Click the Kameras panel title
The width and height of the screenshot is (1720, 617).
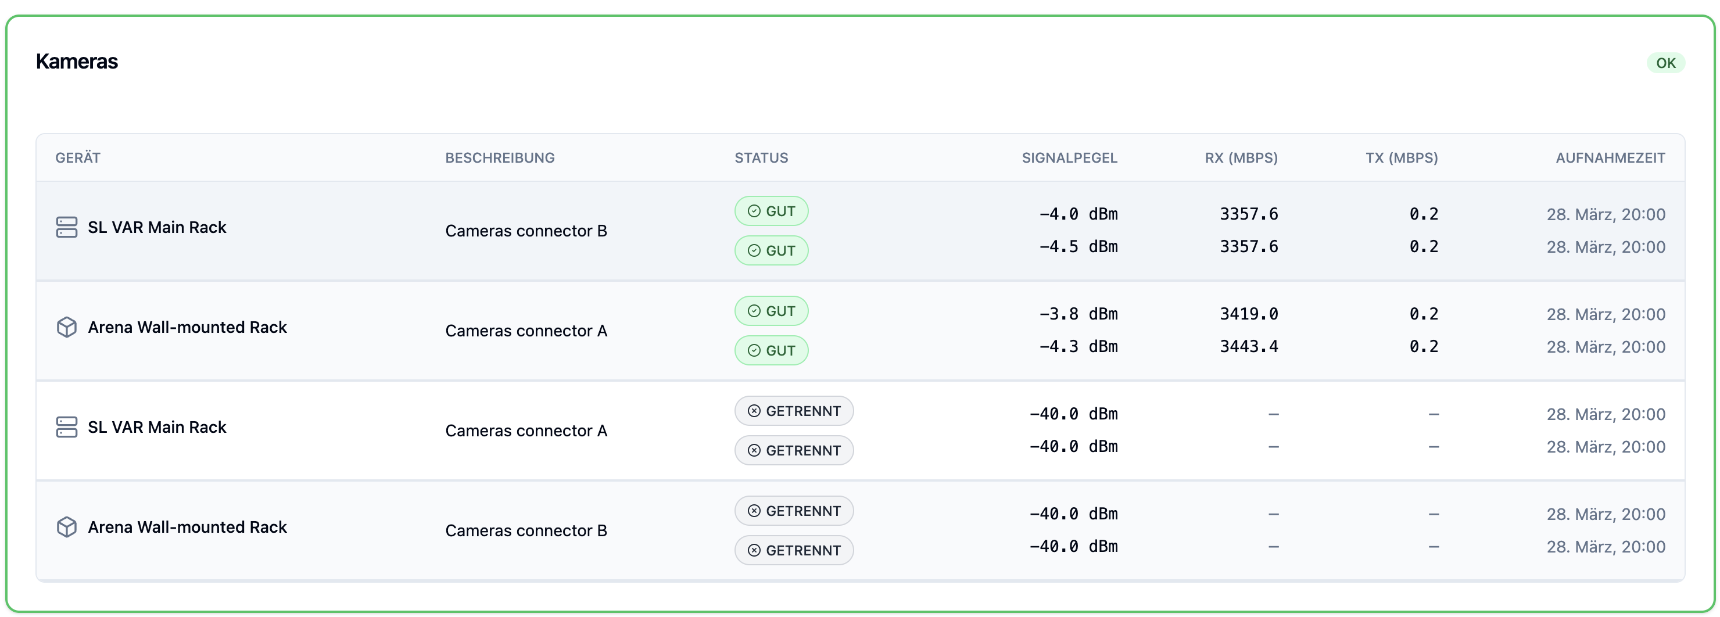(x=77, y=62)
